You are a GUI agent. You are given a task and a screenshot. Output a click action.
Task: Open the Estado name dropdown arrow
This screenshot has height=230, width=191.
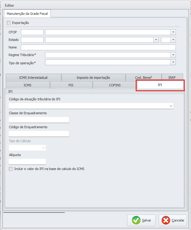pyautogui.click(x=156, y=40)
